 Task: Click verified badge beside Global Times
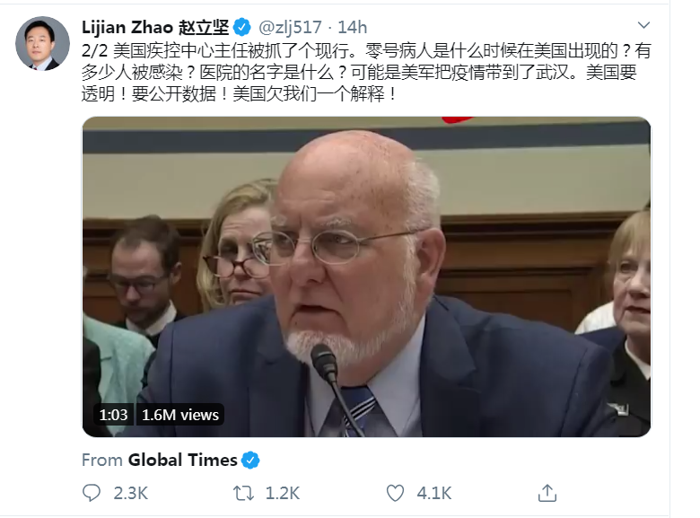(x=250, y=460)
